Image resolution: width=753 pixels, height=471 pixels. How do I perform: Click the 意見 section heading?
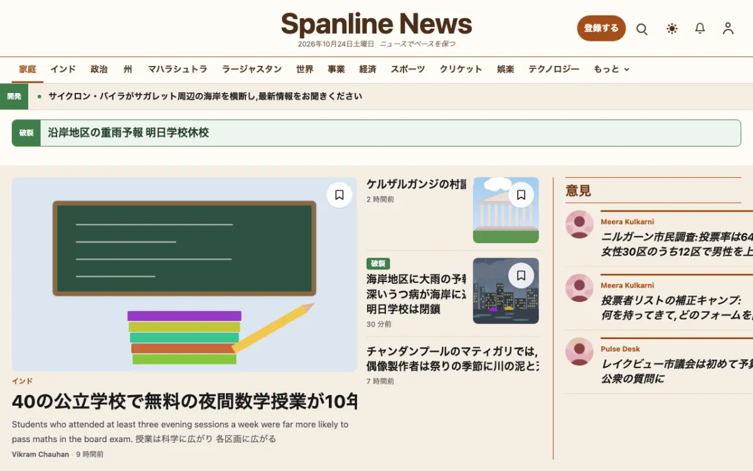(x=578, y=191)
